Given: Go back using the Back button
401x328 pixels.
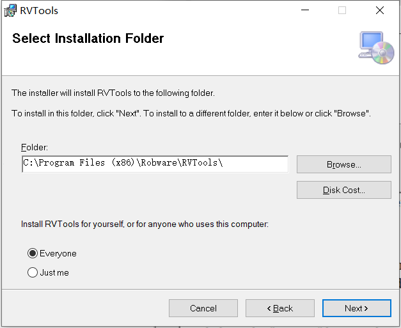Looking at the screenshot, I should click(280, 308).
